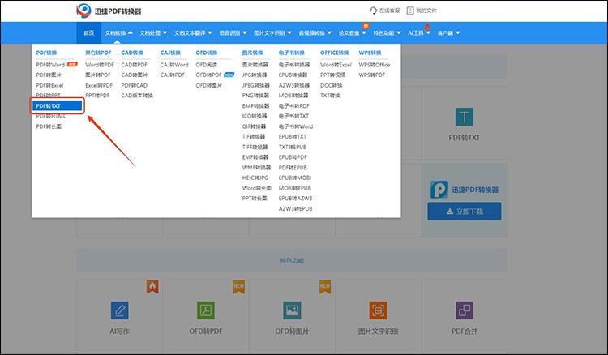Select PDF转图片 in the menu
Screen dimensions: 608x355
tap(49, 75)
